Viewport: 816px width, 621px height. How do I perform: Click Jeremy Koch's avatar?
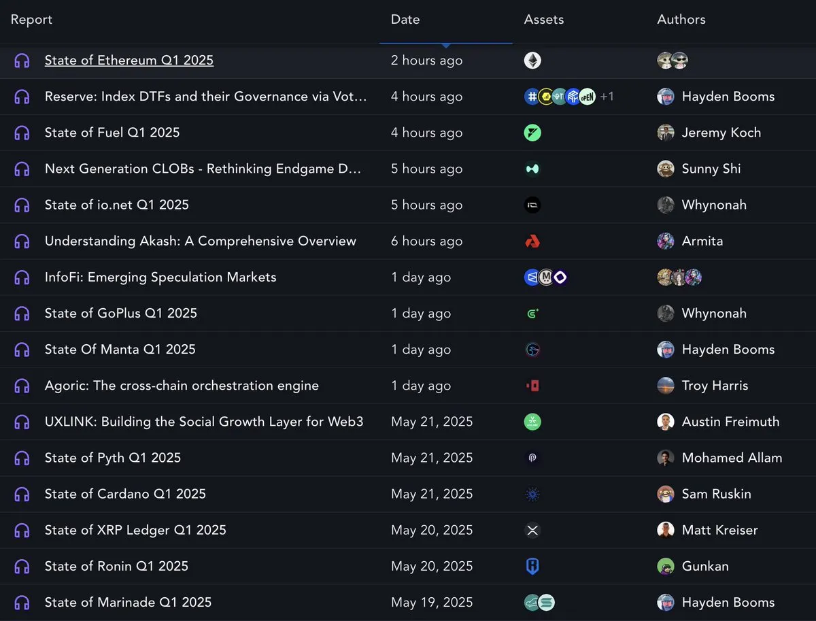[666, 133]
